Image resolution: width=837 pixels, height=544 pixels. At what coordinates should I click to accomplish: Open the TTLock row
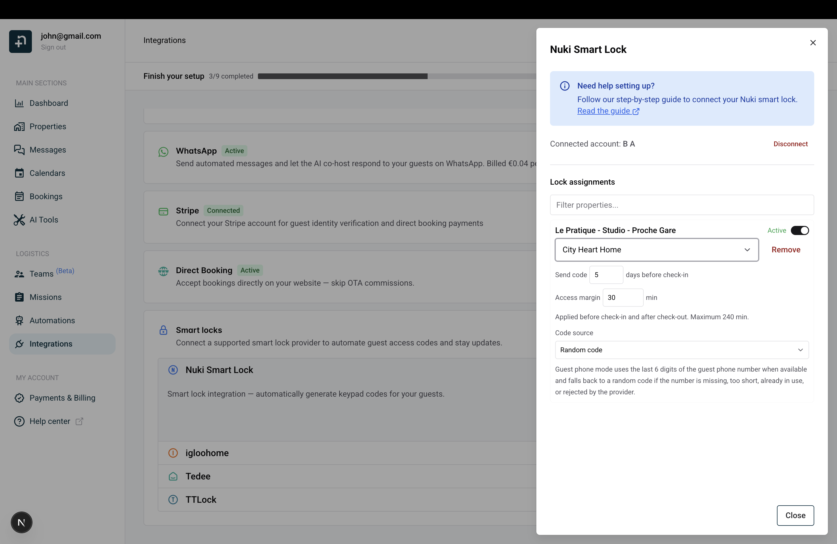pyautogui.click(x=347, y=500)
